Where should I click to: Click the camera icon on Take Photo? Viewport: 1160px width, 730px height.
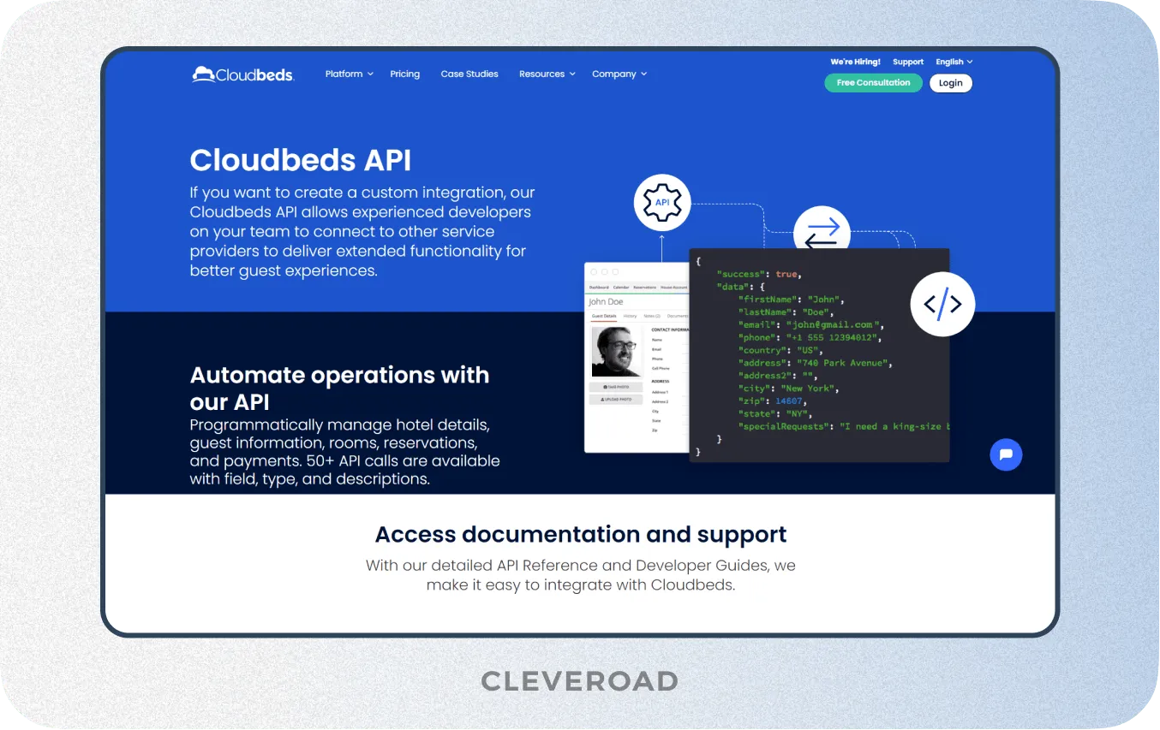point(605,387)
